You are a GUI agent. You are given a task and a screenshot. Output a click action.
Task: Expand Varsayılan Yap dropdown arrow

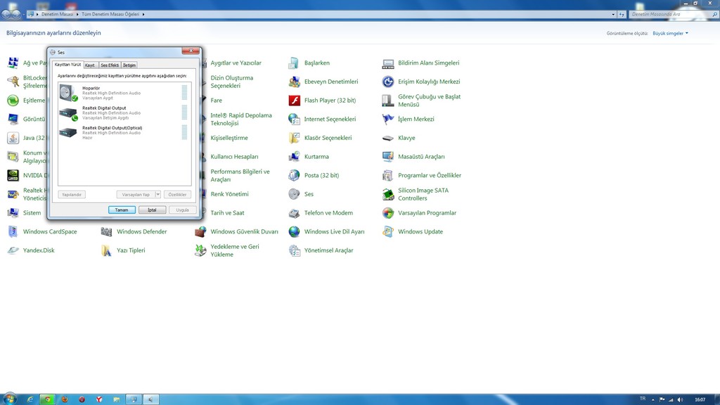click(x=157, y=195)
